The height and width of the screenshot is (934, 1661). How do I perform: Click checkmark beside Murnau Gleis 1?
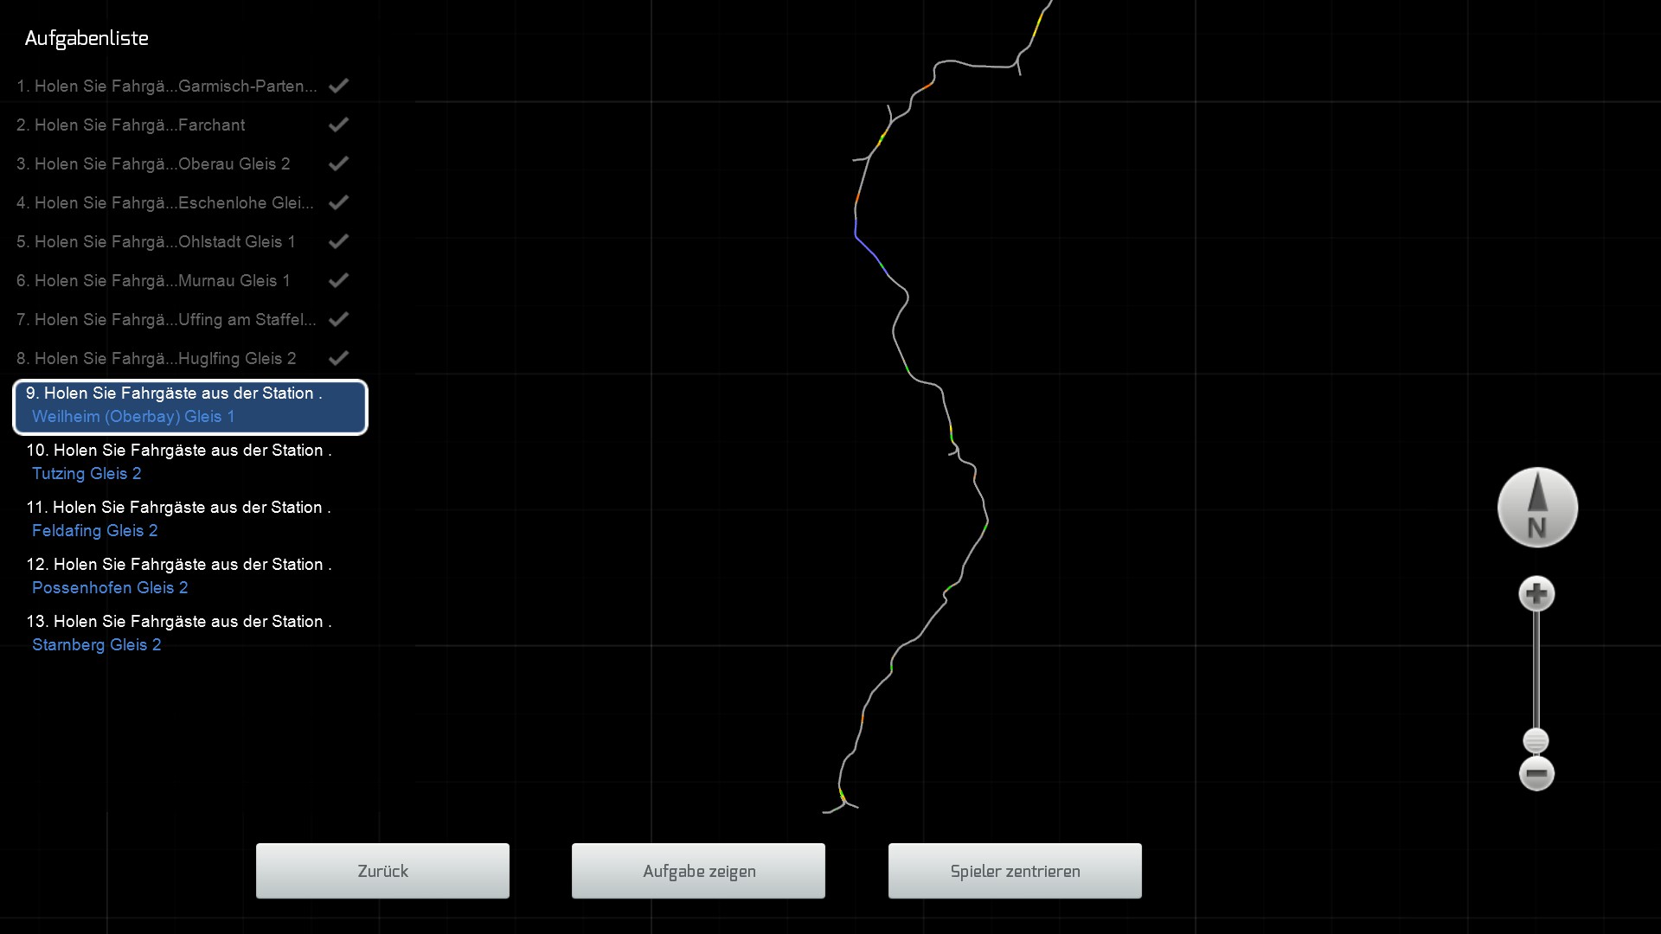click(338, 280)
